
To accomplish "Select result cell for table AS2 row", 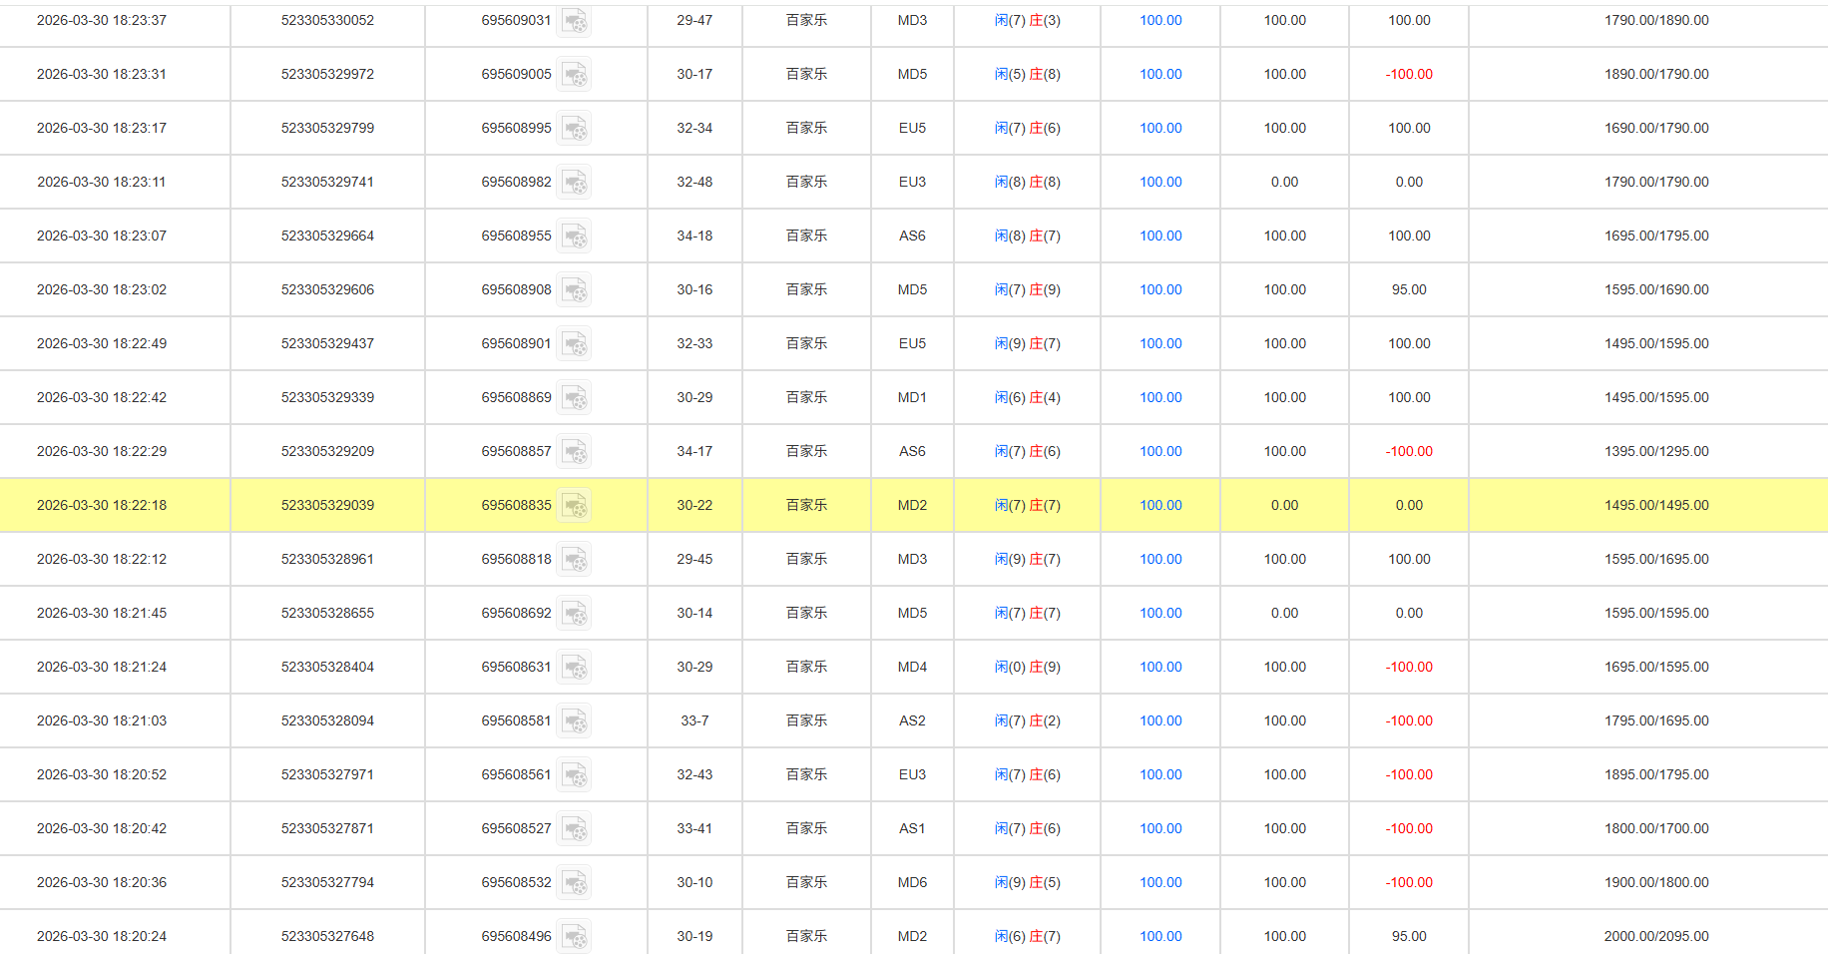I will point(1027,720).
